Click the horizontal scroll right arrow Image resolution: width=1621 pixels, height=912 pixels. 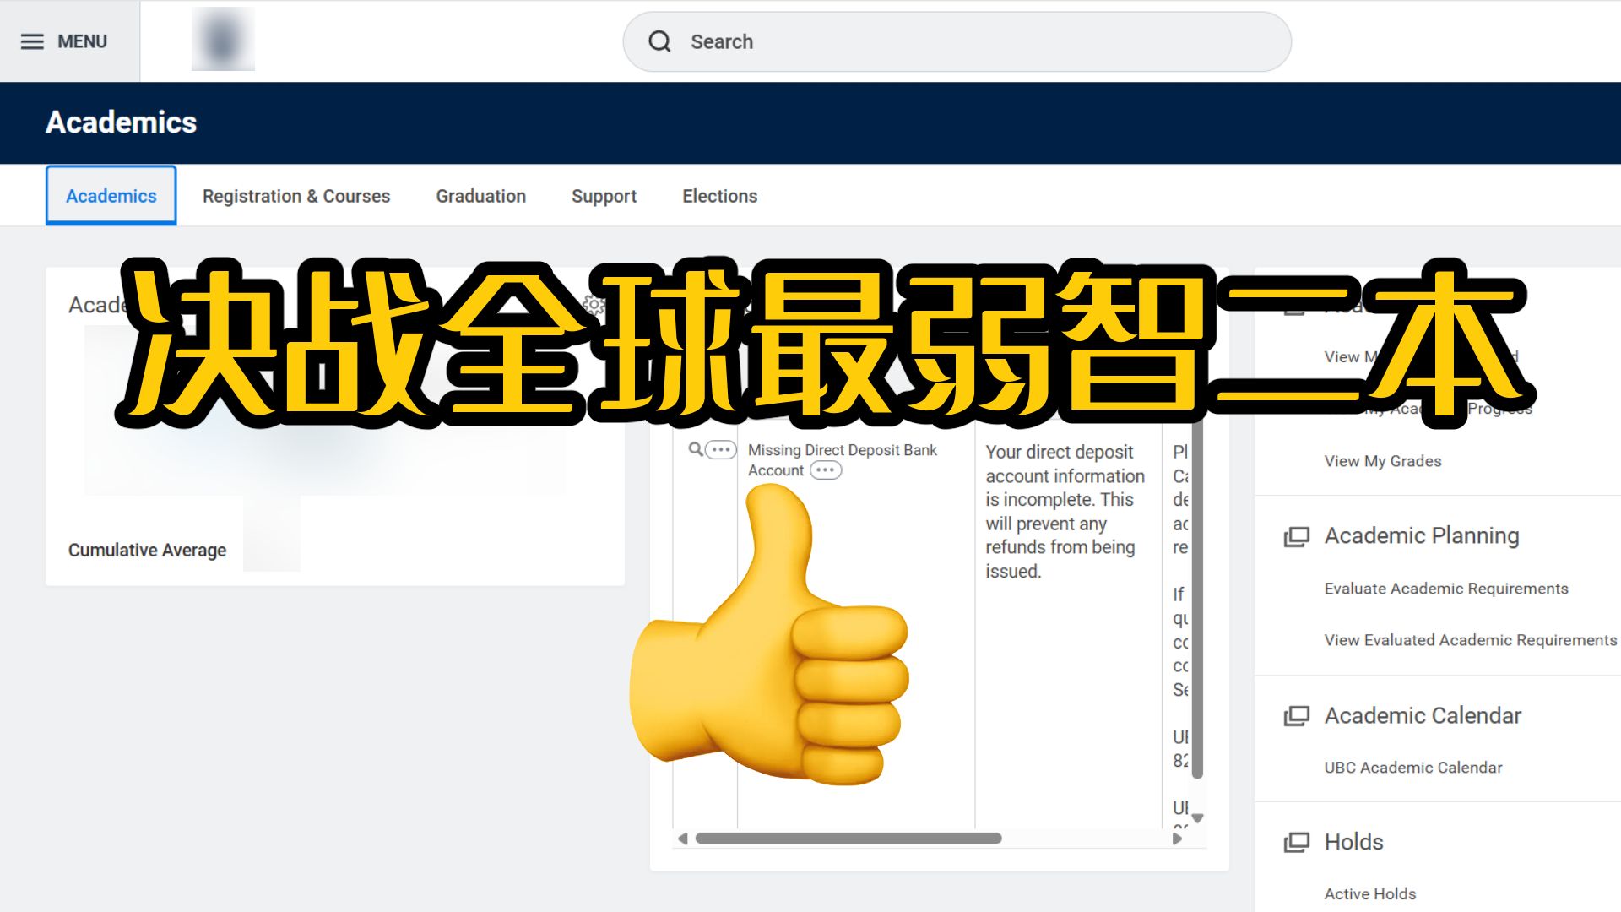pos(1177,839)
